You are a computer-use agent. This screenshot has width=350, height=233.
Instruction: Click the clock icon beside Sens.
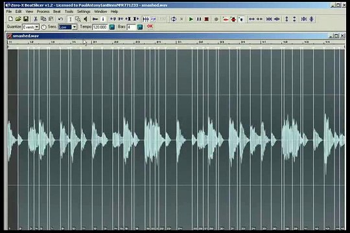point(44,27)
